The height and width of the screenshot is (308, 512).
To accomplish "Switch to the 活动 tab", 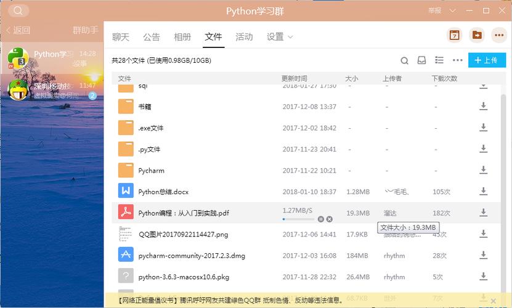I will (244, 37).
